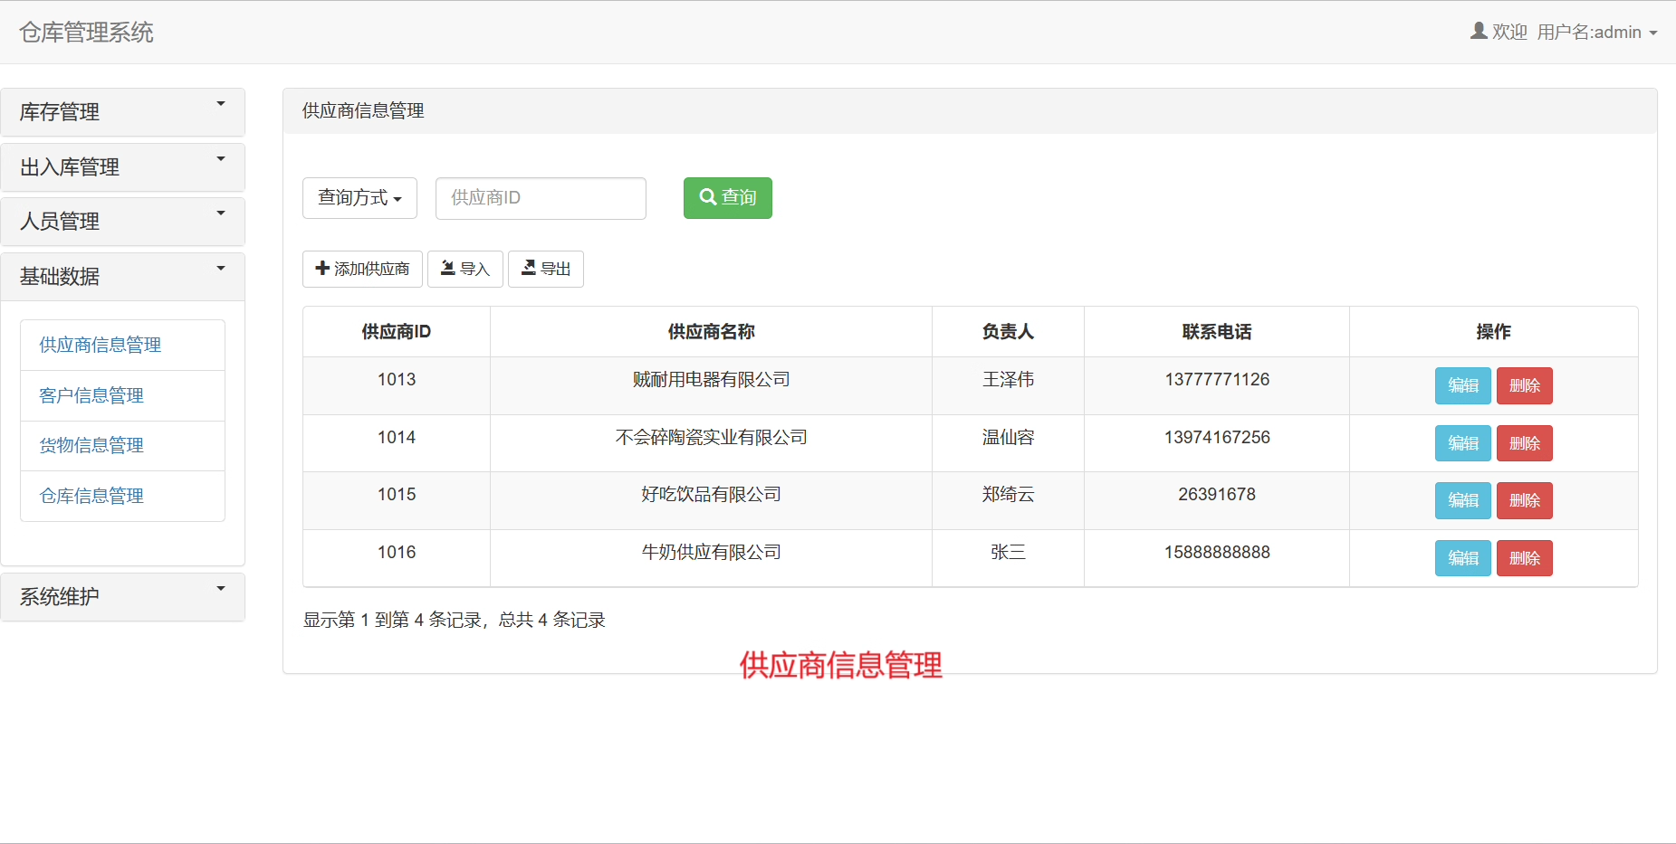Viewport: 1676px width, 844px height.
Task: Expand the 系统维护 sidebar panel
Action: 123,597
